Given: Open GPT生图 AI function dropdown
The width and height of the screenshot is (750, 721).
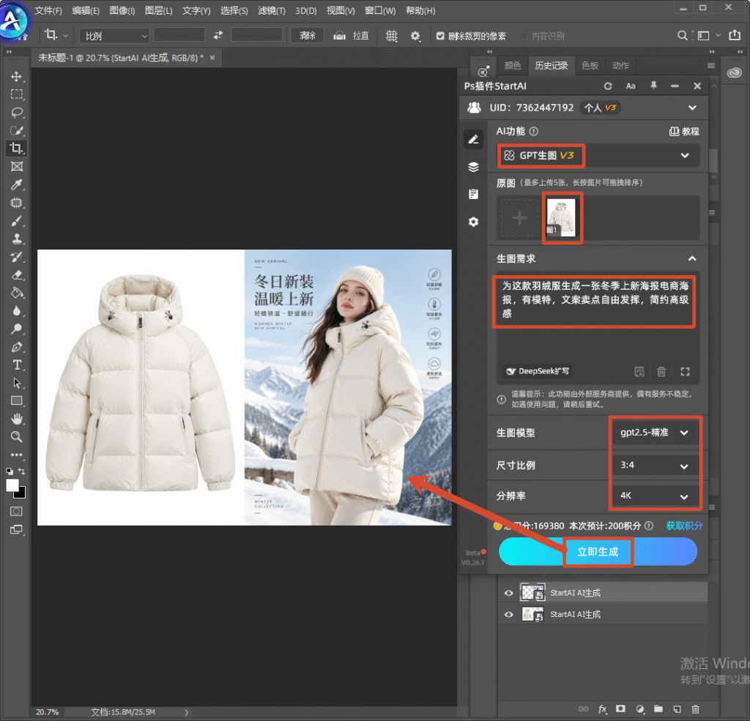Looking at the screenshot, I should click(598, 155).
